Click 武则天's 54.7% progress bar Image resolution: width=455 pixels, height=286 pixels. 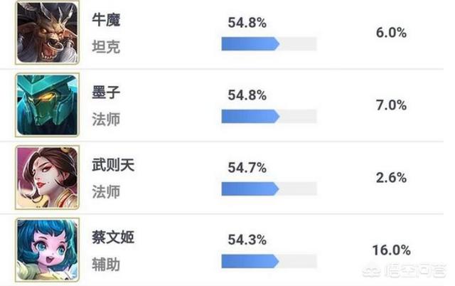point(269,189)
